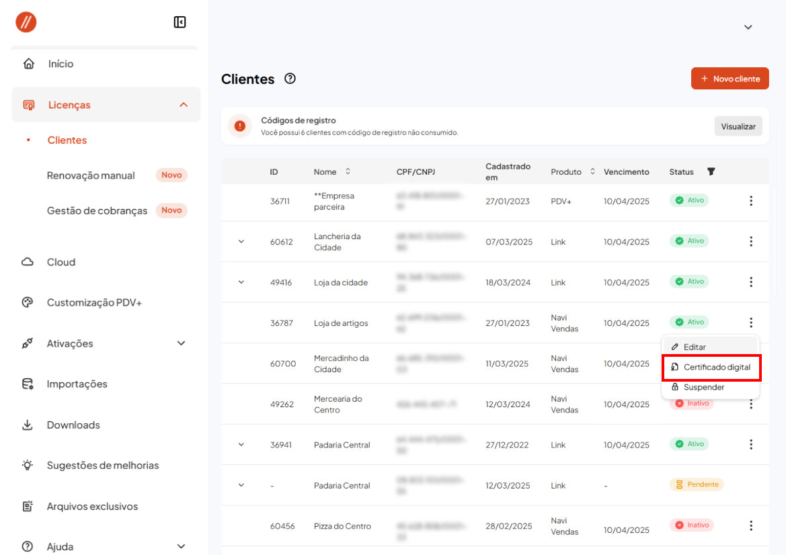The image size is (786, 555).
Task: Open three-dot menu for Padaria Central 36941
Action: [751, 444]
